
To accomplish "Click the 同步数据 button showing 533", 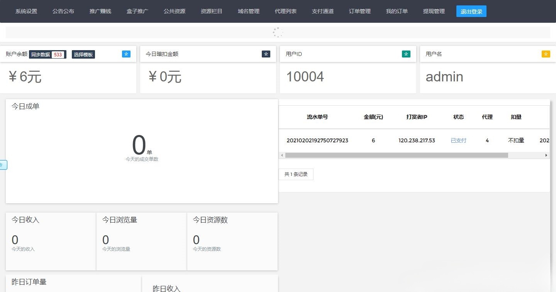I will coord(47,54).
